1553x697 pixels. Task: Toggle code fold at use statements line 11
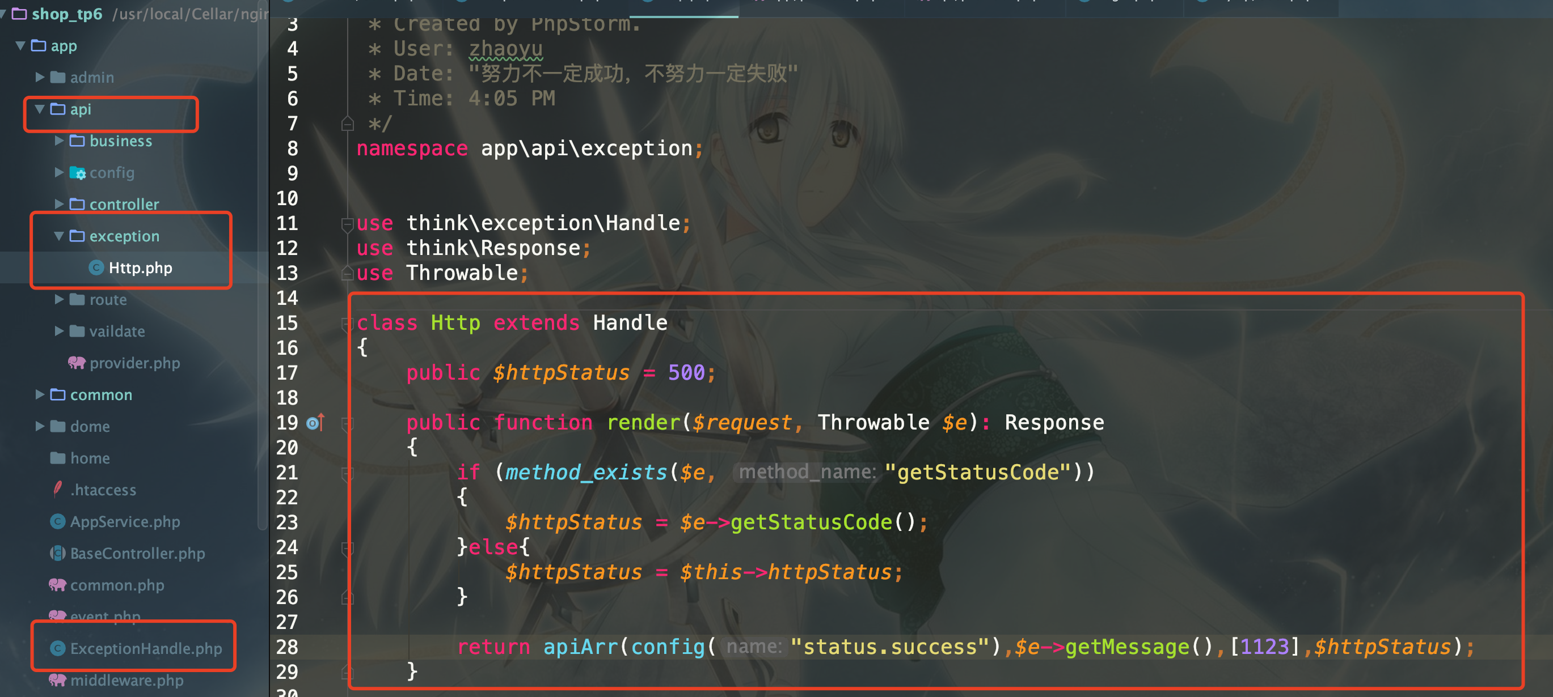347,225
